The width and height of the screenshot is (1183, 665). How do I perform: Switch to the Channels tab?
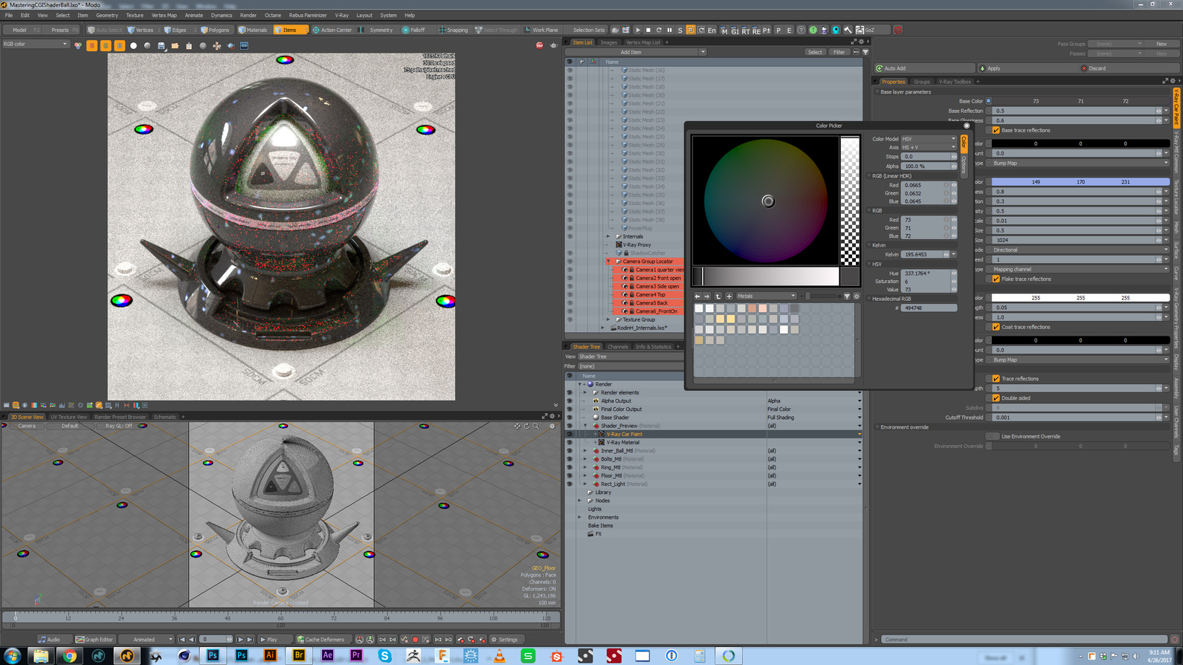click(x=618, y=346)
